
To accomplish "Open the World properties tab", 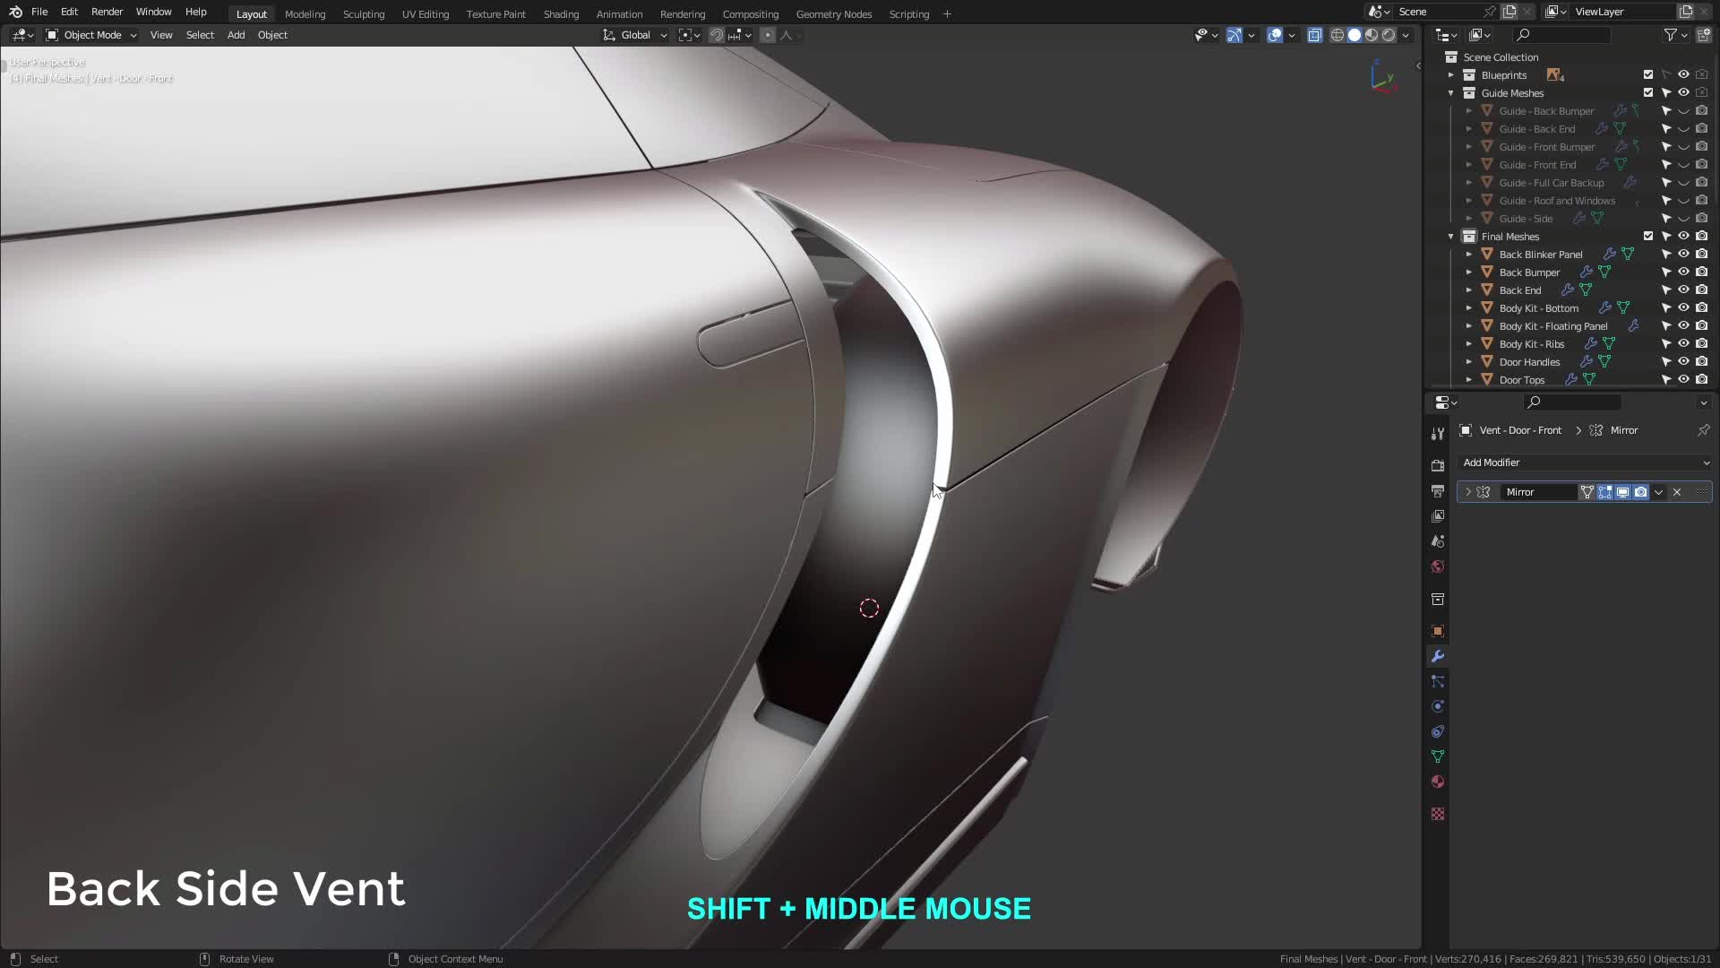I will coord(1438,566).
